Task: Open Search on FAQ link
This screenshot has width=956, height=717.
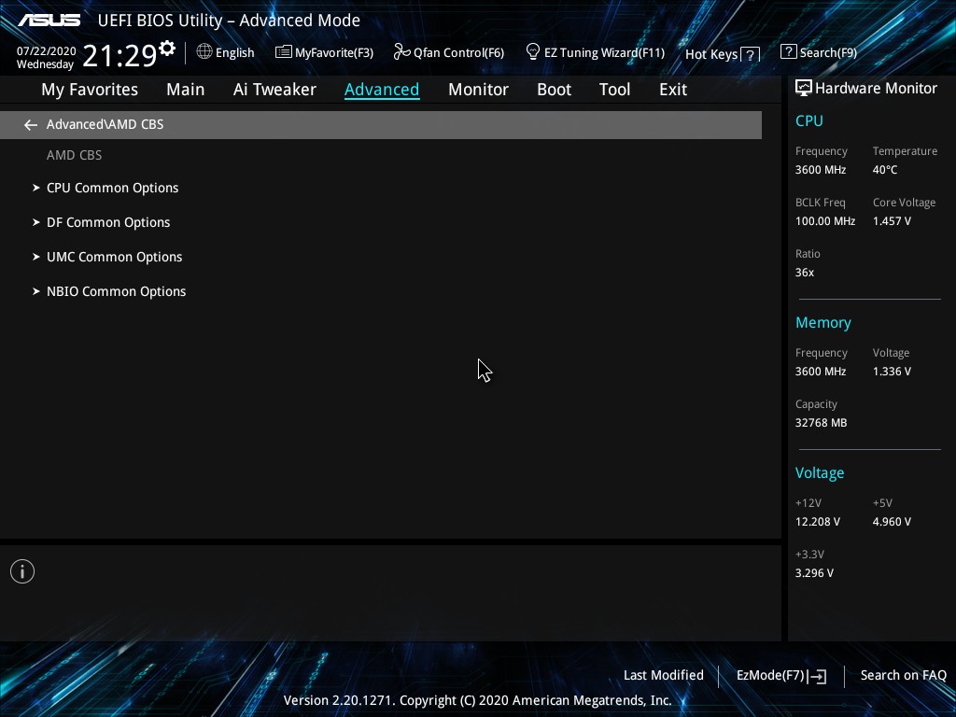Action: click(x=903, y=676)
